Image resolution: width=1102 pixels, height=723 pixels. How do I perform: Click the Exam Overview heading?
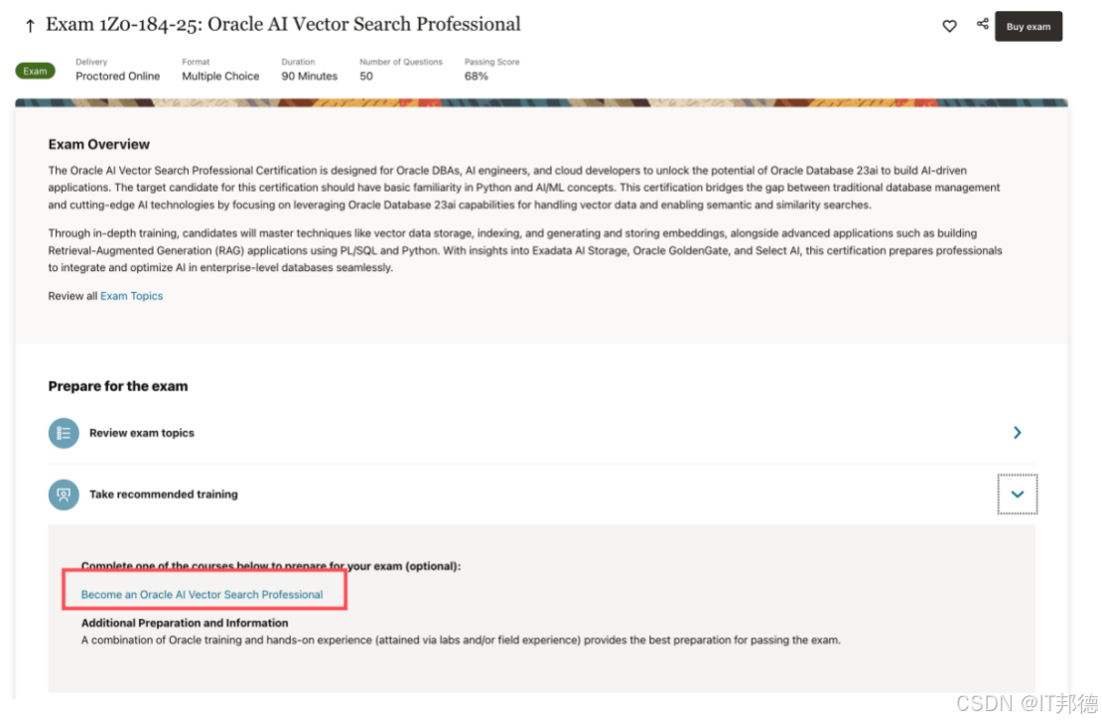(x=99, y=144)
